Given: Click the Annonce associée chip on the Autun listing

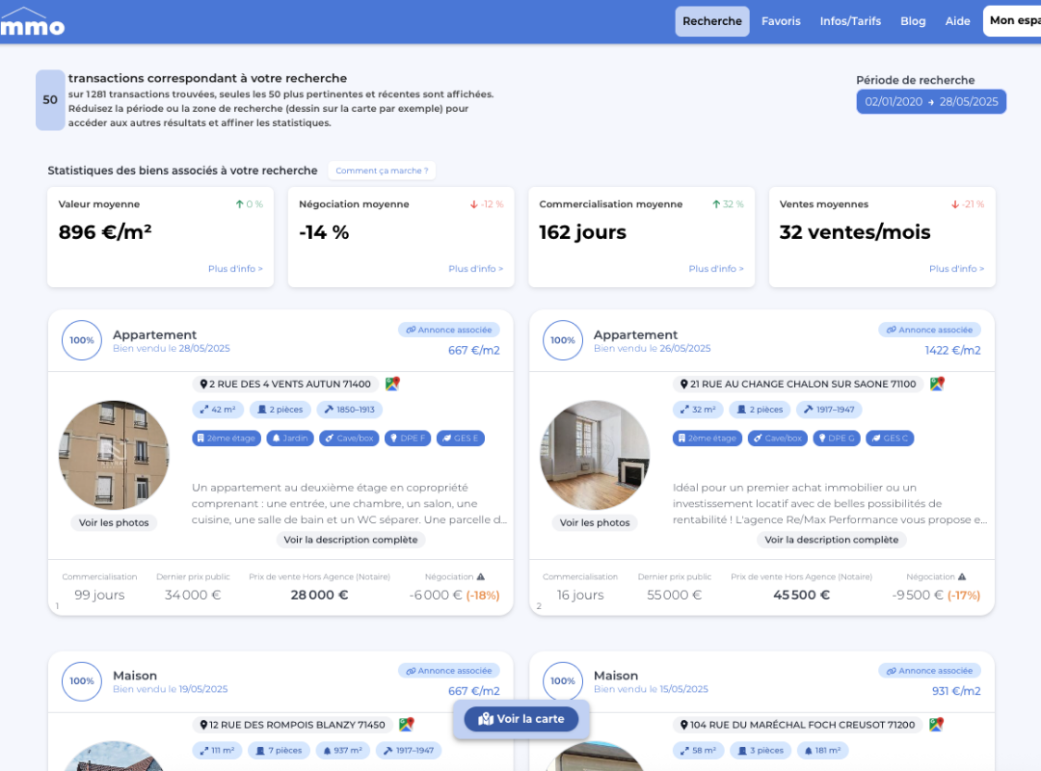Looking at the screenshot, I should [x=448, y=329].
